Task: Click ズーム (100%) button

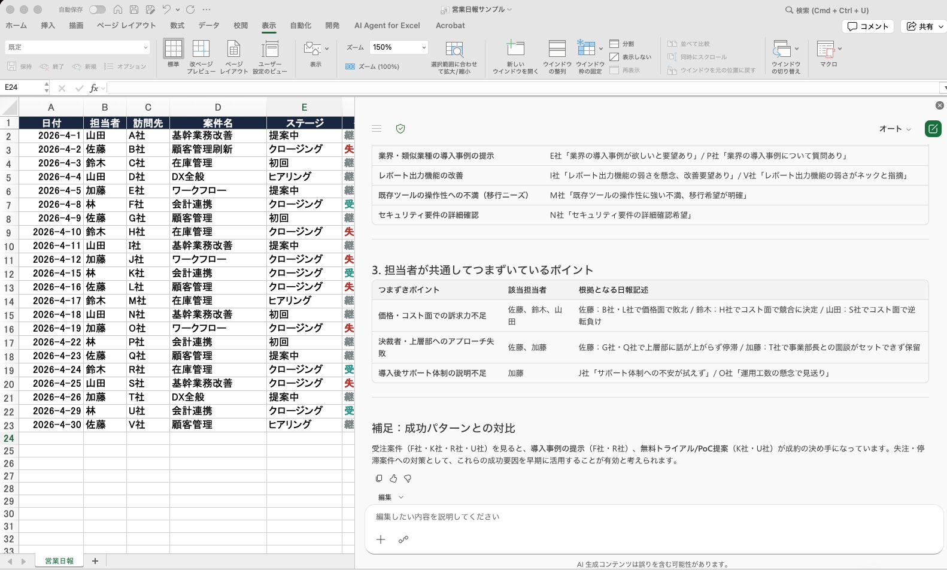Action: tap(372, 66)
